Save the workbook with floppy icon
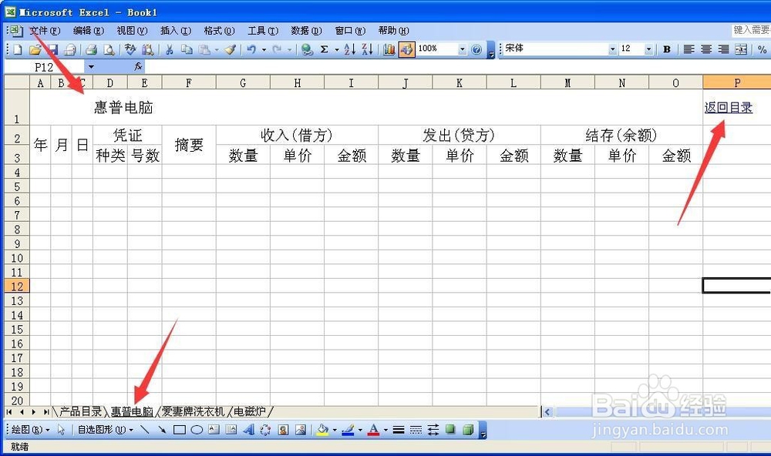771x456 pixels. tap(52, 49)
